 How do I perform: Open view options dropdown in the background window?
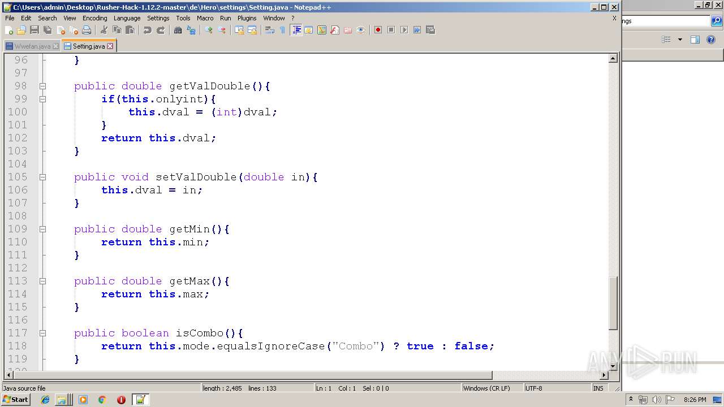[x=680, y=40]
